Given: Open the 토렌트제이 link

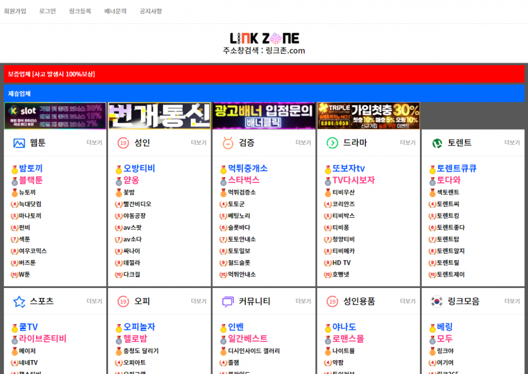Looking at the screenshot, I should pyautogui.click(x=451, y=275).
